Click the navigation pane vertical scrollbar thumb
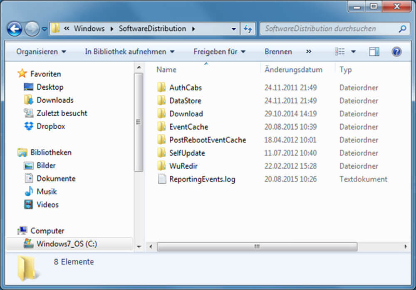Viewport: 416px width, 290px height. click(139, 122)
